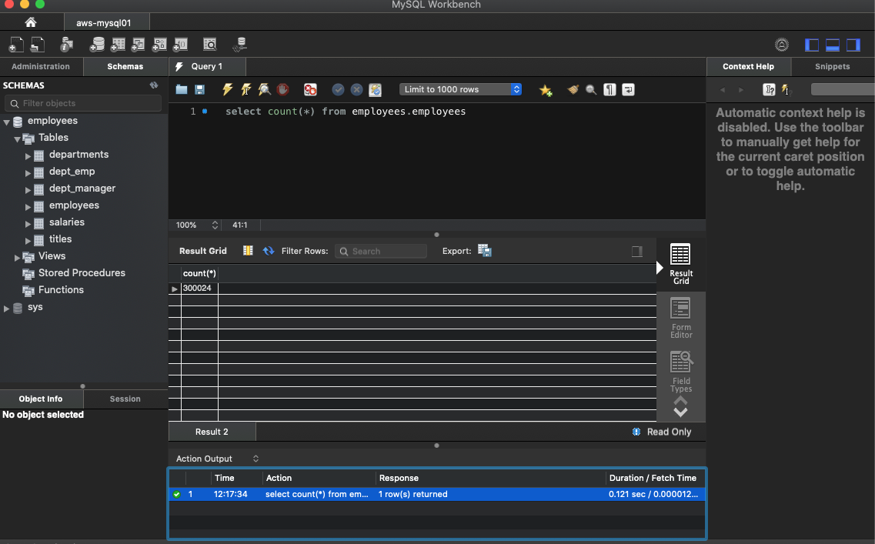Screen dimensions: 875x544
Task: Open the Form Editor result view
Action: coord(680,319)
